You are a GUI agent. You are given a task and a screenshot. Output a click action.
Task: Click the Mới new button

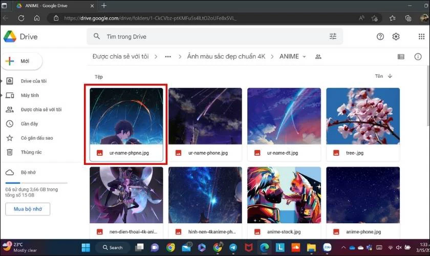tap(22, 61)
